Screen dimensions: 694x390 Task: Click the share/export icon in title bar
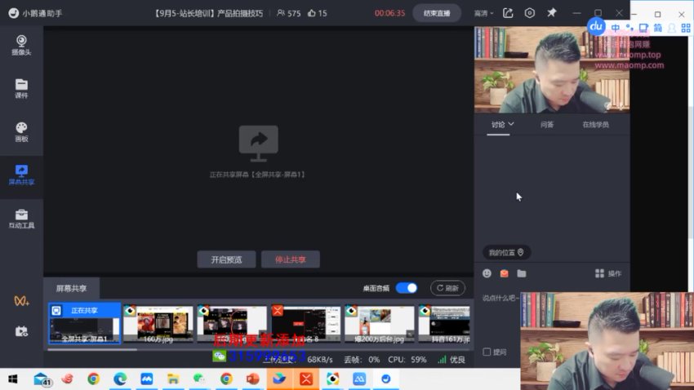[508, 13]
